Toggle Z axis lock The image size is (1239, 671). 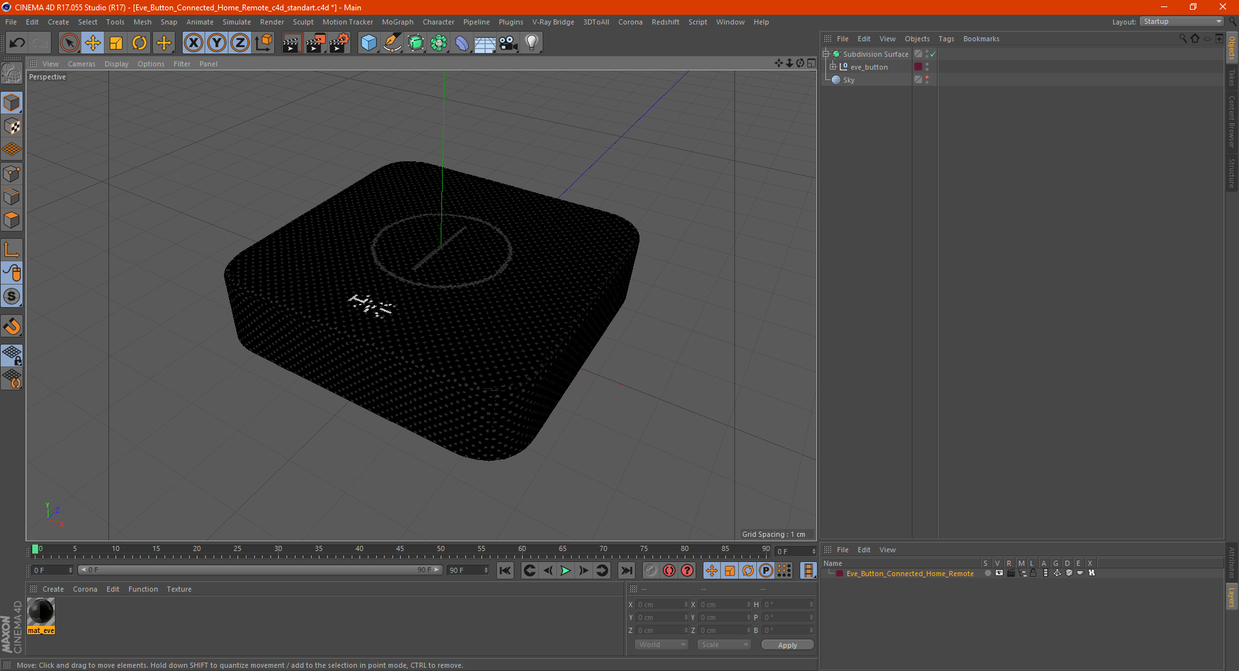240,43
